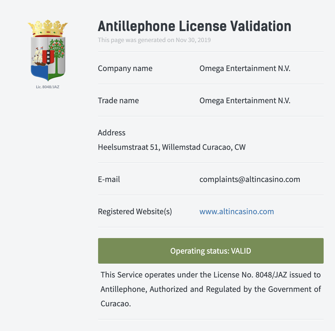Click the Trade name label
Image resolution: width=335 pixels, height=331 pixels.
tap(118, 100)
